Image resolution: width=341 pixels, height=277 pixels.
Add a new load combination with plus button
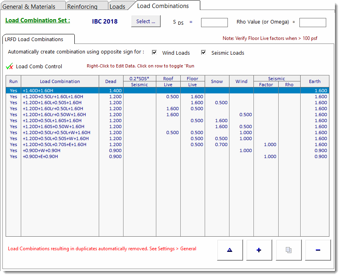[259, 250]
